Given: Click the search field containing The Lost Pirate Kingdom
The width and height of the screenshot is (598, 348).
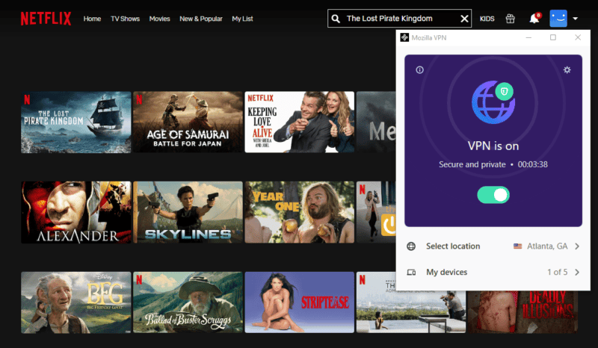Looking at the screenshot, I should 399,18.
